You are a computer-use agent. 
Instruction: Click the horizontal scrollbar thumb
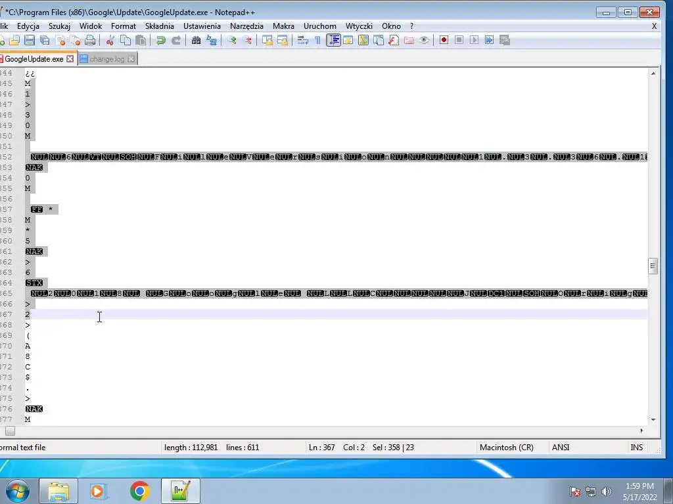[11, 430]
